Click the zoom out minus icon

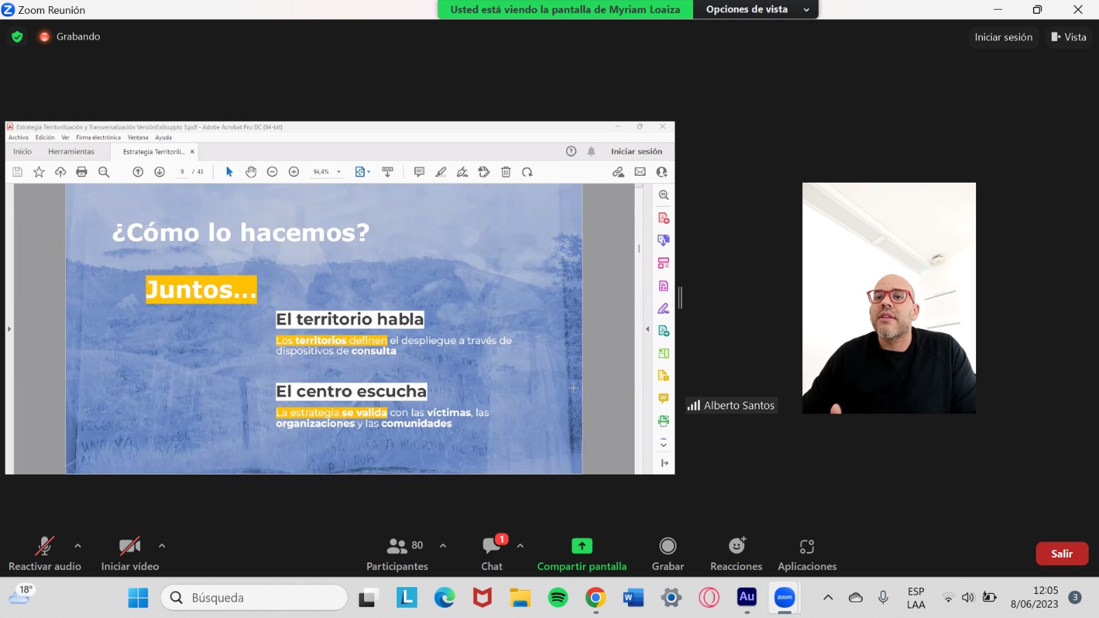click(272, 172)
